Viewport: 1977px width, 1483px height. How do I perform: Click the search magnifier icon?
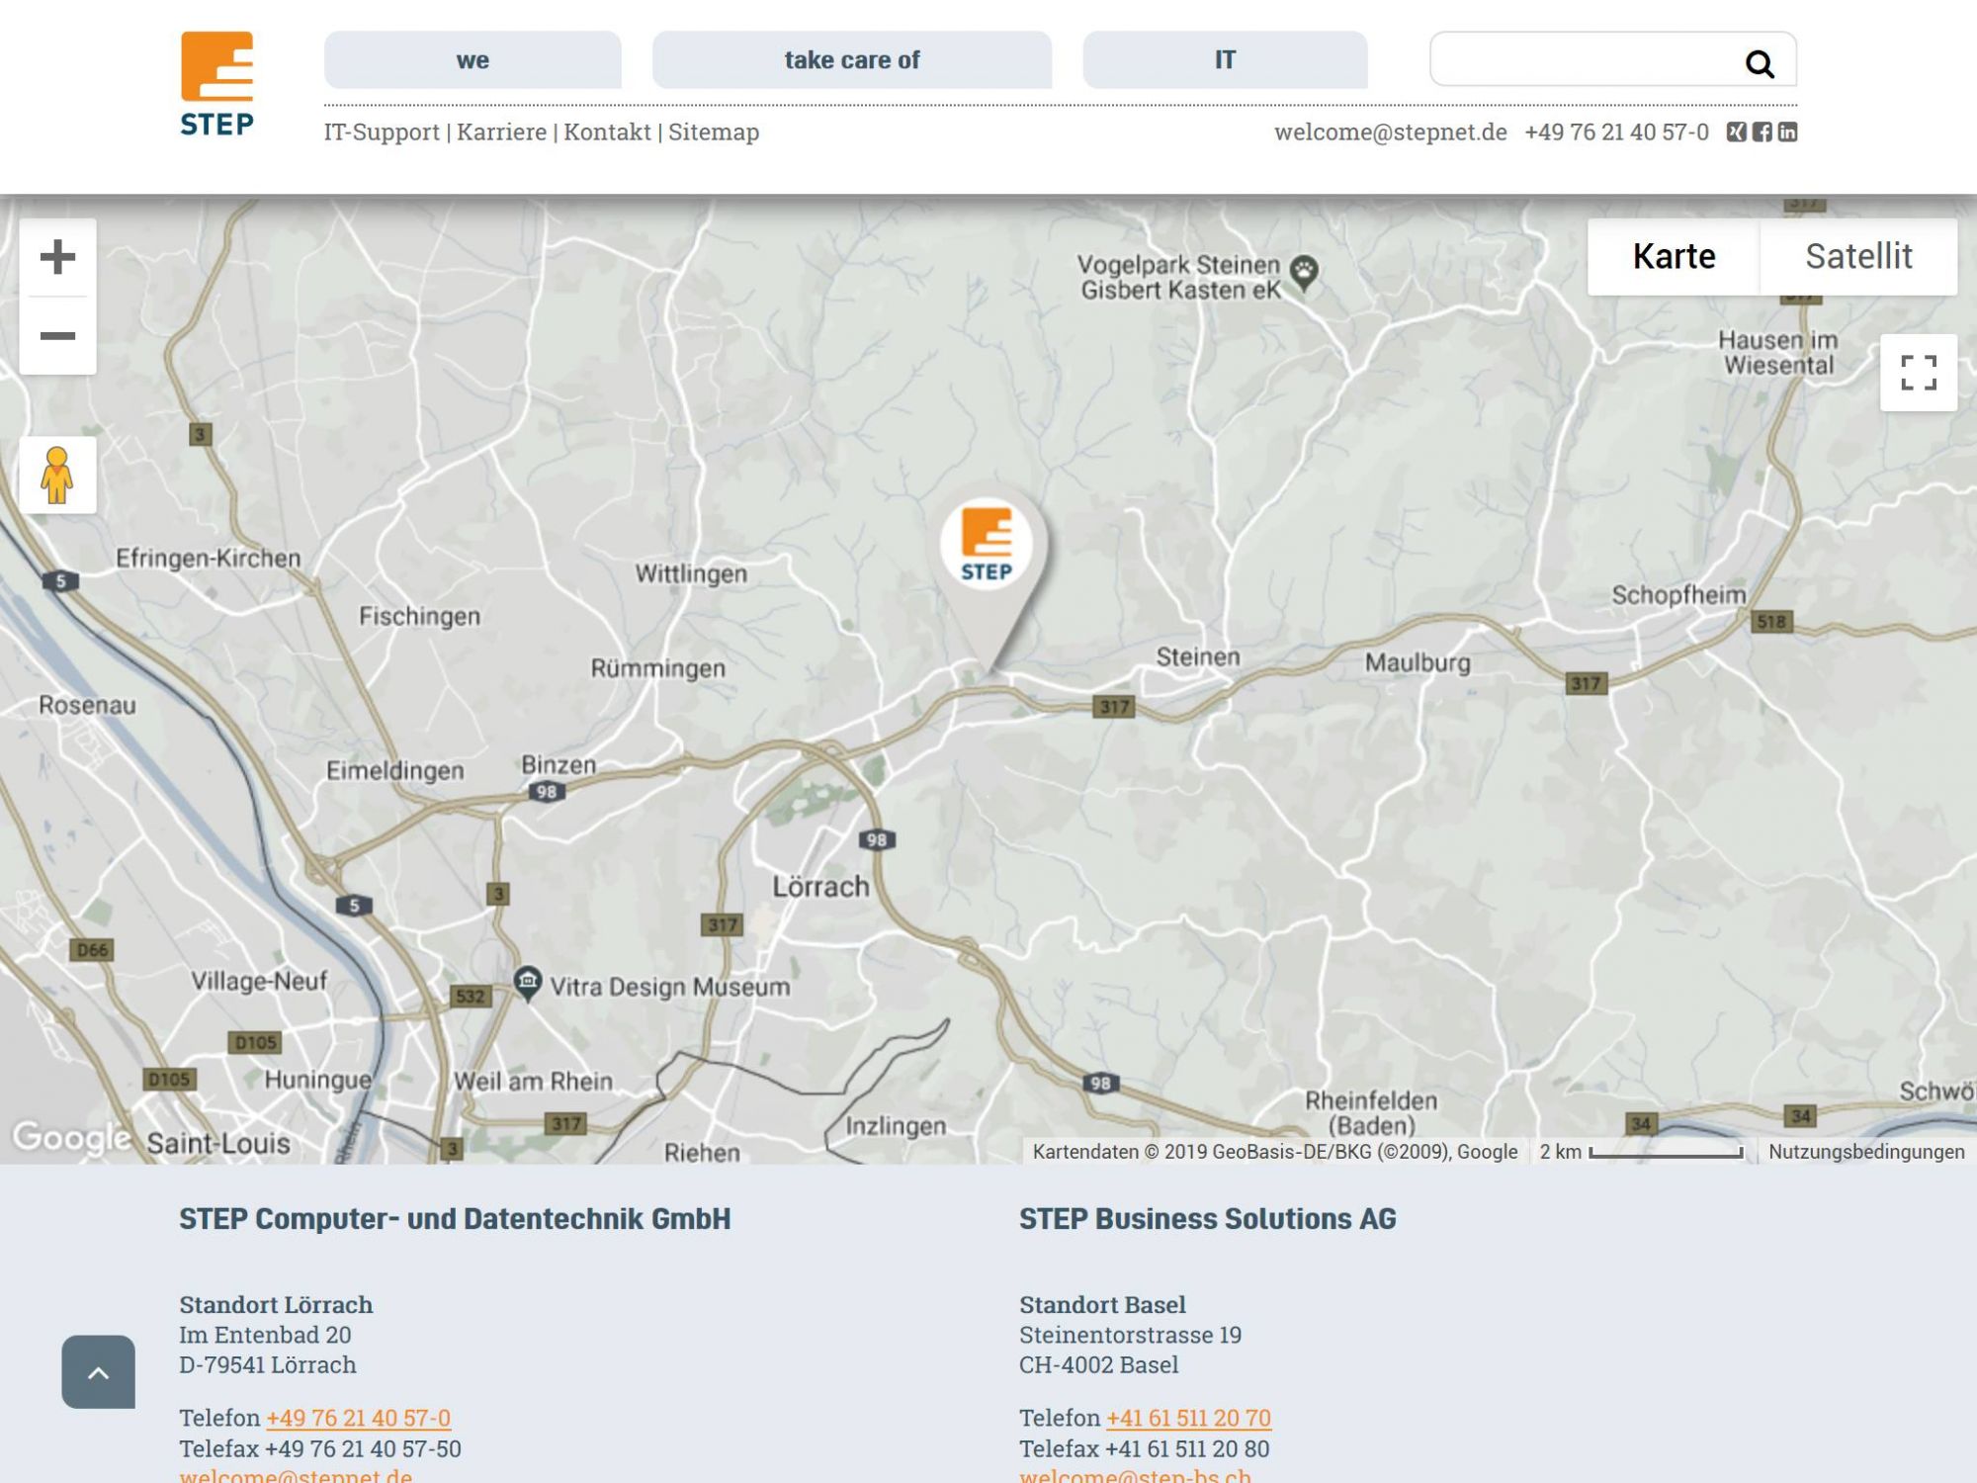(x=1759, y=64)
